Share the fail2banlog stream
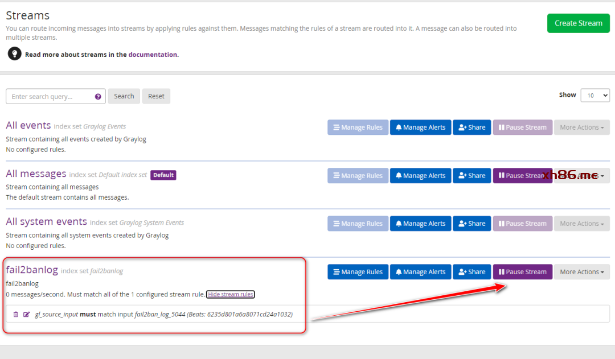Image resolution: width=615 pixels, height=359 pixels. pos(471,272)
